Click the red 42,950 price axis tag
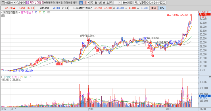This screenshot has height=111, width=211. (204, 14)
